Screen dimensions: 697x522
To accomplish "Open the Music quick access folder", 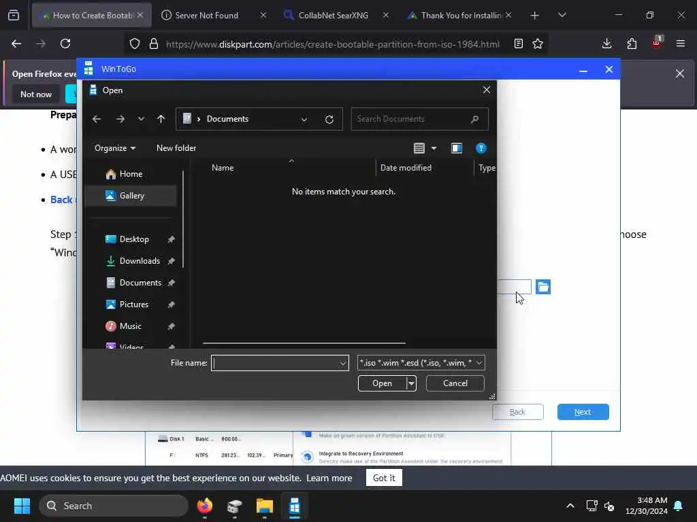I will pyautogui.click(x=131, y=326).
